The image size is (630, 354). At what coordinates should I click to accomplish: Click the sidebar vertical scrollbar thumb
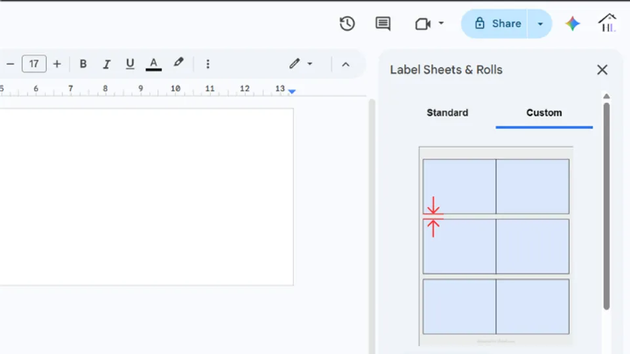click(606, 206)
